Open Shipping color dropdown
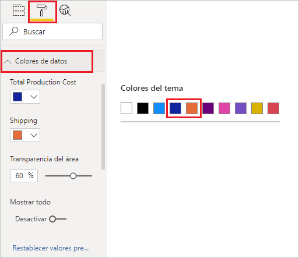The height and width of the screenshot is (258, 299). (x=25, y=135)
